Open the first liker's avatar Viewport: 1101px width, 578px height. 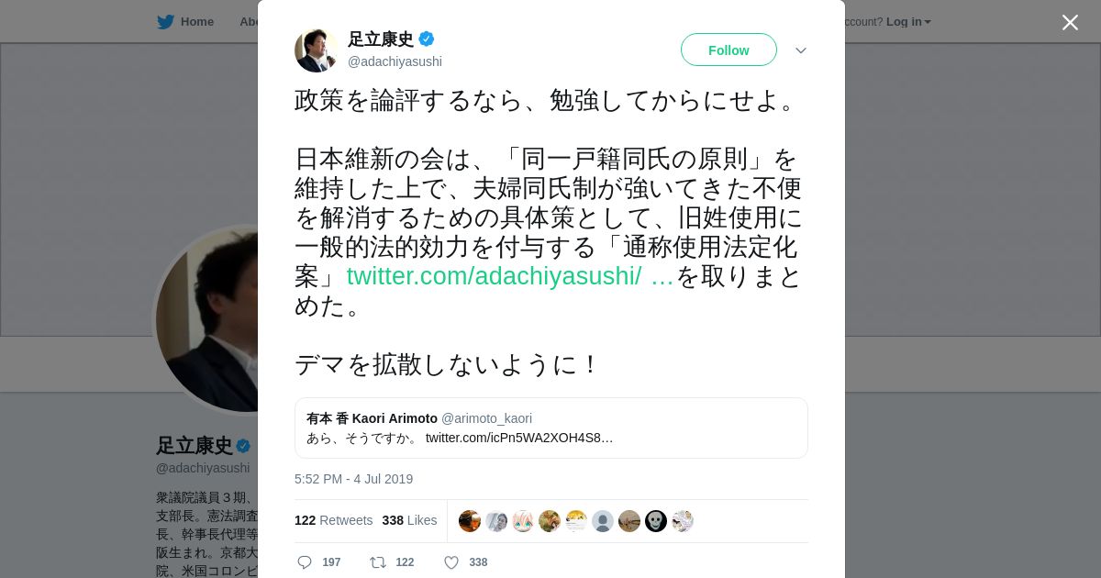[470, 521]
